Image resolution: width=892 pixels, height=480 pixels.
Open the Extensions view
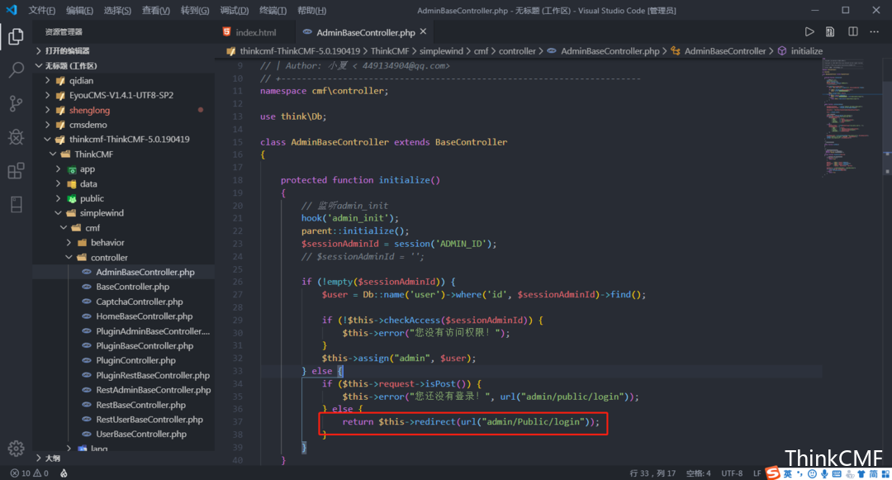tap(16, 171)
